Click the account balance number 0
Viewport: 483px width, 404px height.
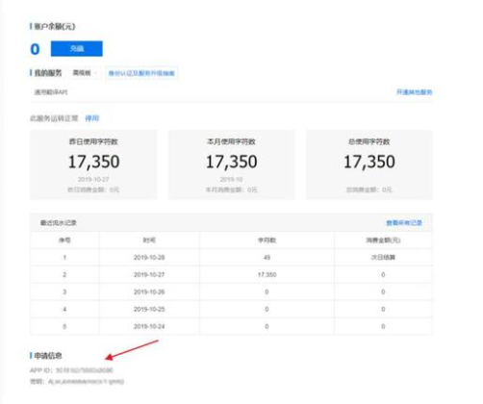click(35, 49)
